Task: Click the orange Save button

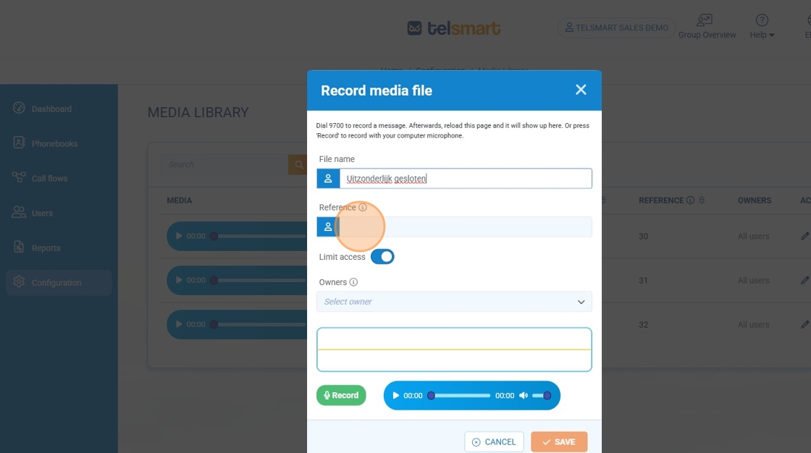Action: [x=558, y=442]
